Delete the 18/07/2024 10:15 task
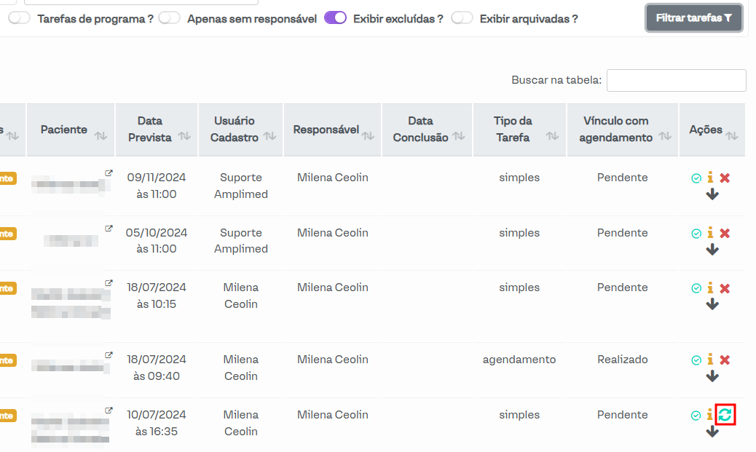The width and height of the screenshot is (756, 452). click(725, 289)
